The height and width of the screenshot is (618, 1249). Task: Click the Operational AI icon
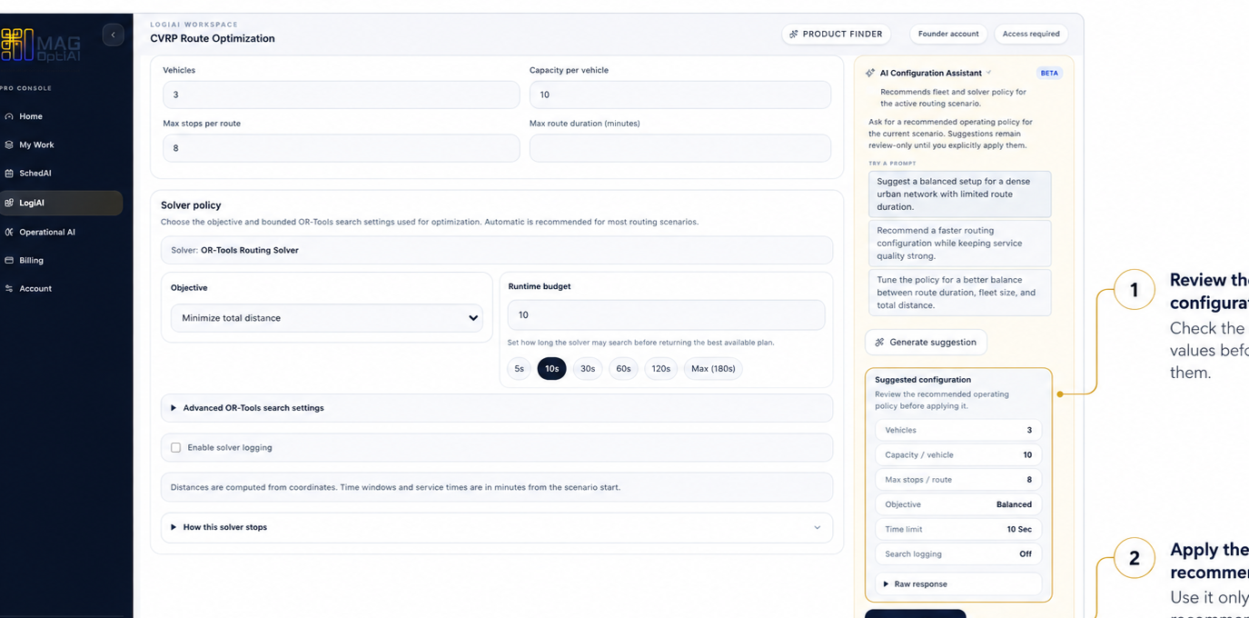(9, 232)
